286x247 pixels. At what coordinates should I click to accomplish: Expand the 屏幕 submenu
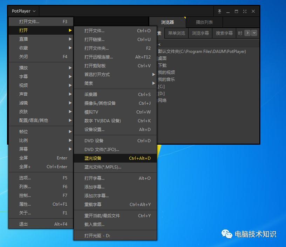[x=41, y=149]
